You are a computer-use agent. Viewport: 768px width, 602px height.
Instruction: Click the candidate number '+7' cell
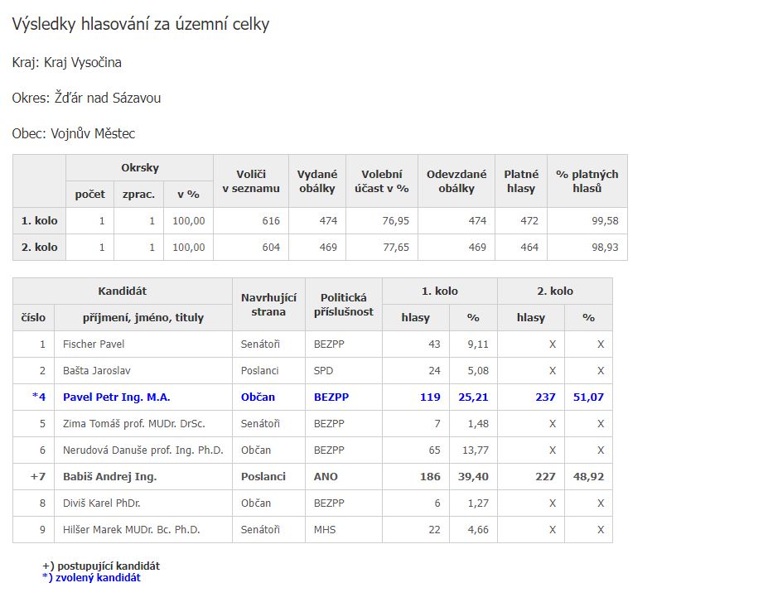point(34,476)
